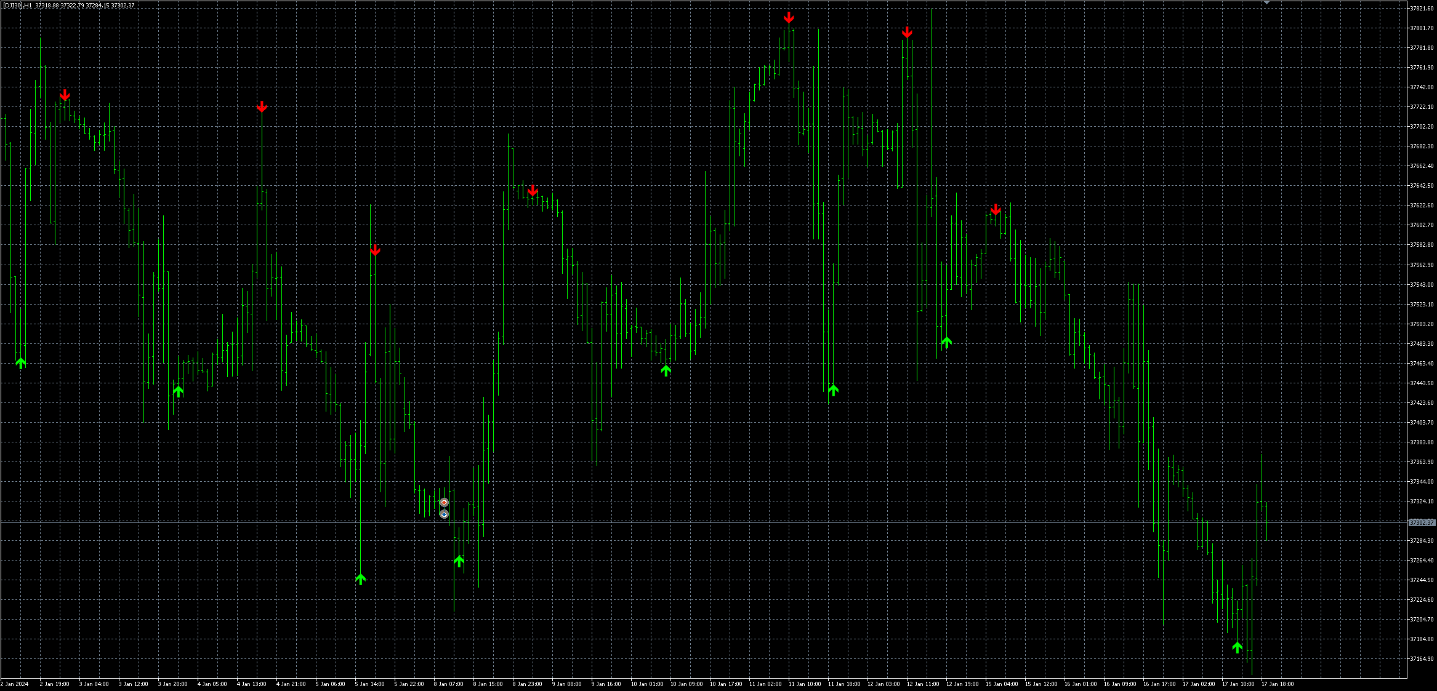Click the 15 Jan 12:00 time label

pyautogui.click(x=1042, y=684)
